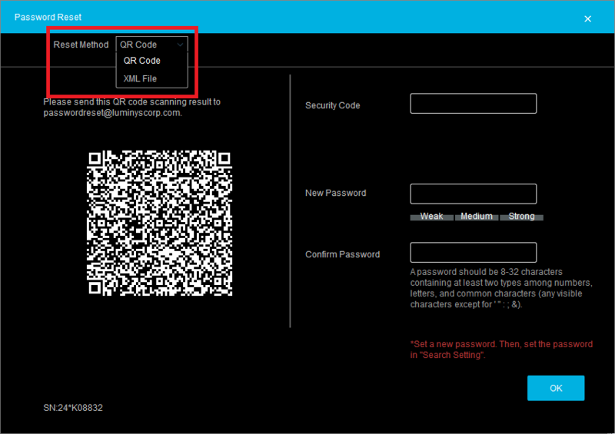615x434 pixels.
Task: Click the Medium password strength indicator
Action: [477, 217]
